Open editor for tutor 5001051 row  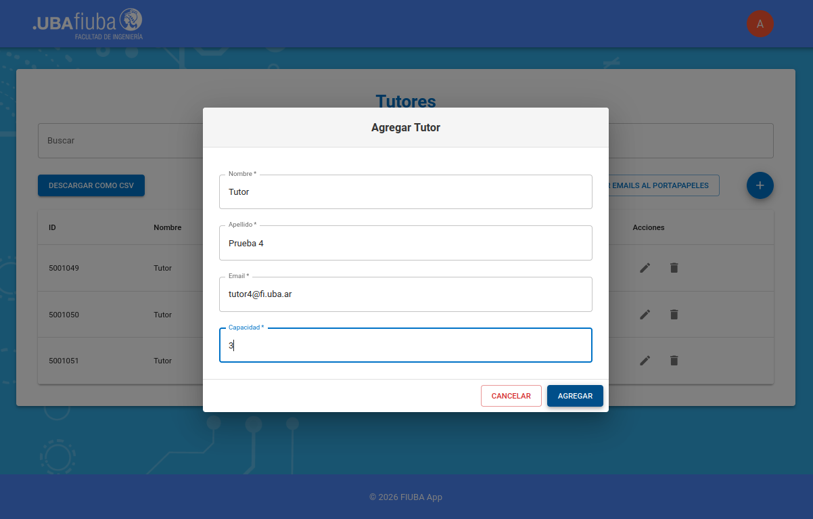645,361
